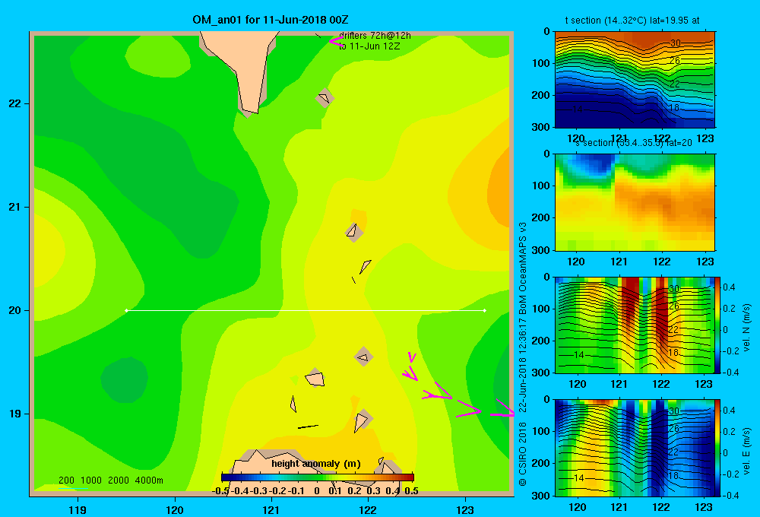Click longitude label 122 below main map
The image size is (760, 517).
point(368,509)
